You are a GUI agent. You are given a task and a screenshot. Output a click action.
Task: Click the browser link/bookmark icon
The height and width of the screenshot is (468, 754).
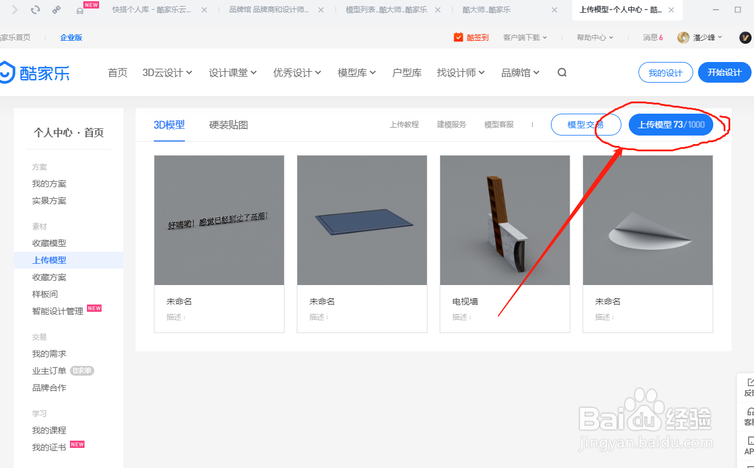(x=56, y=10)
